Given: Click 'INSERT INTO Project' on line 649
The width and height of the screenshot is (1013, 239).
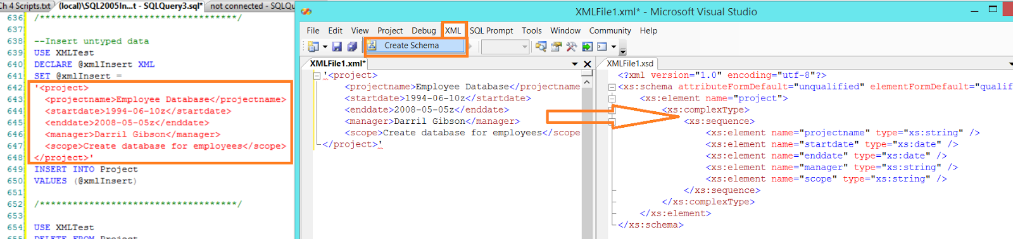Looking at the screenshot, I should pyautogui.click(x=86, y=169).
